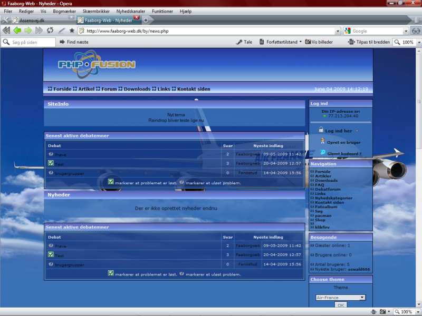Close the Faaborg-Web - Nyheder tab

click(137, 17)
